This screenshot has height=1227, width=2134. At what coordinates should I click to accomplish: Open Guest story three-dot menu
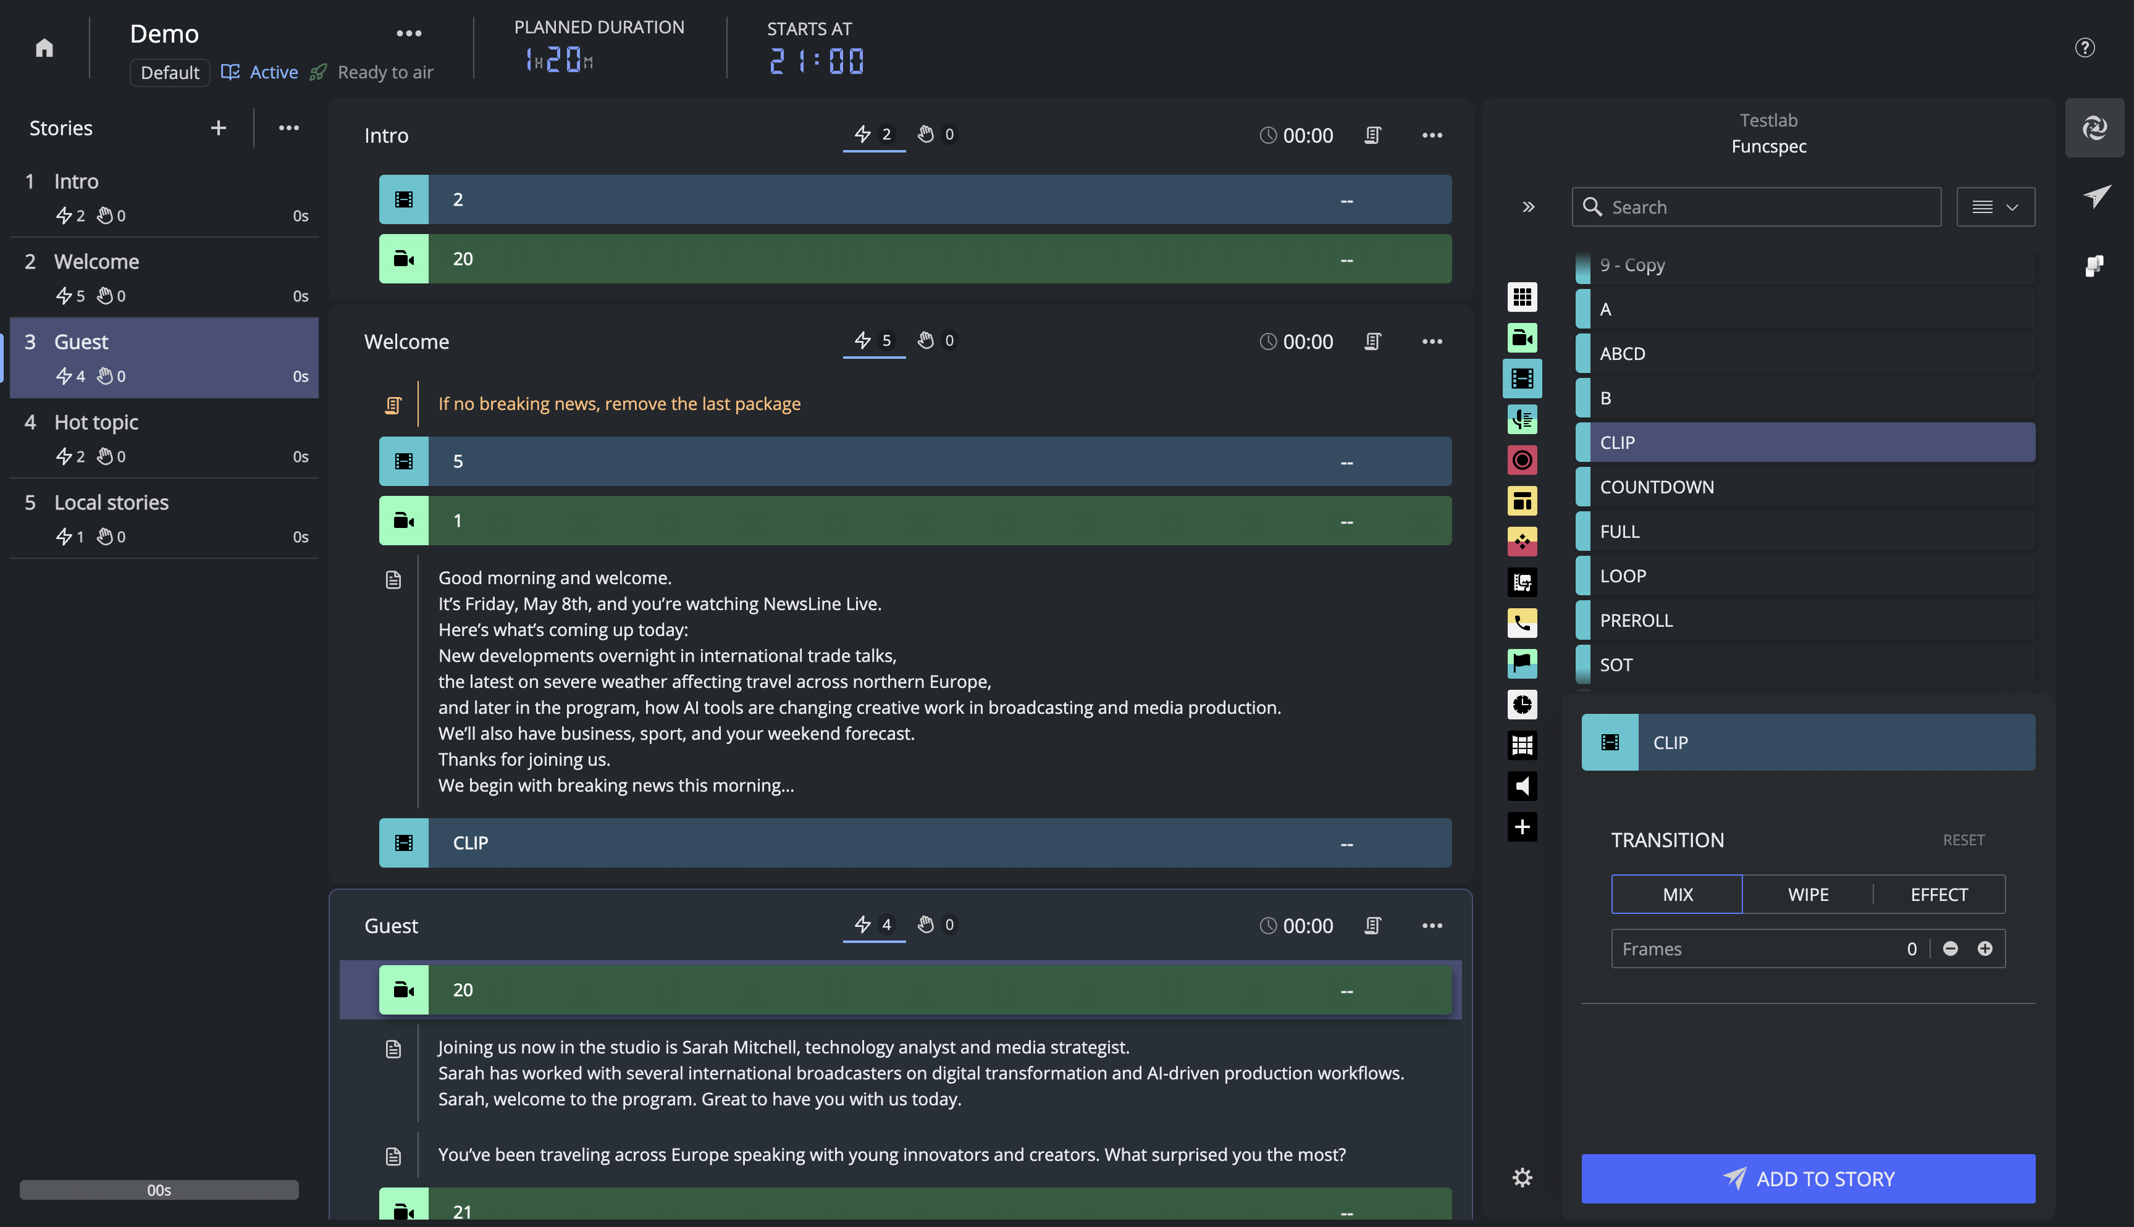coord(1432,925)
